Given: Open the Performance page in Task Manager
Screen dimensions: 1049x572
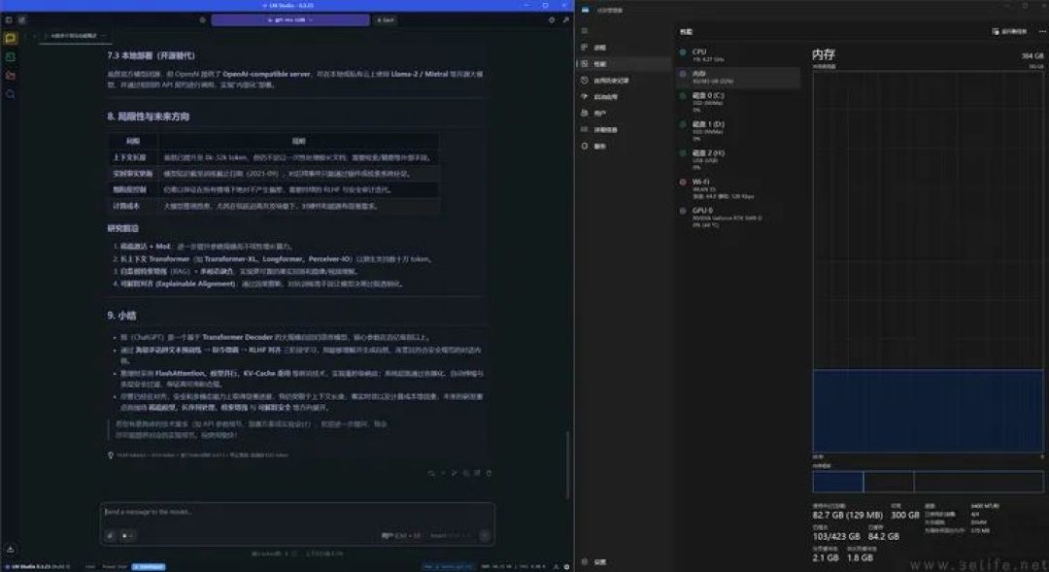Looking at the screenshot, I should click(624, 63).
